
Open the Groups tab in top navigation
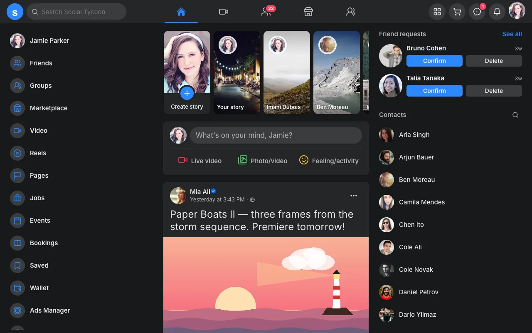coord(351,12)
